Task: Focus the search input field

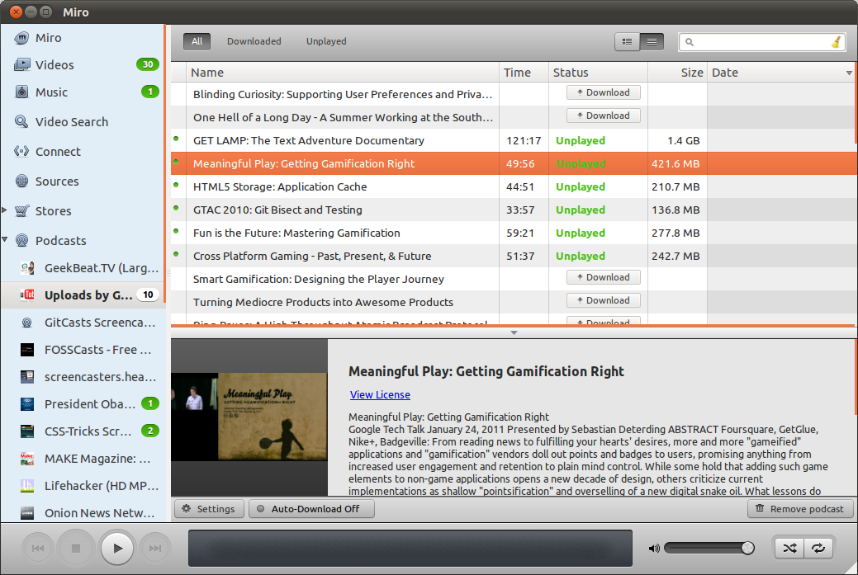Action: click(761, 42)
